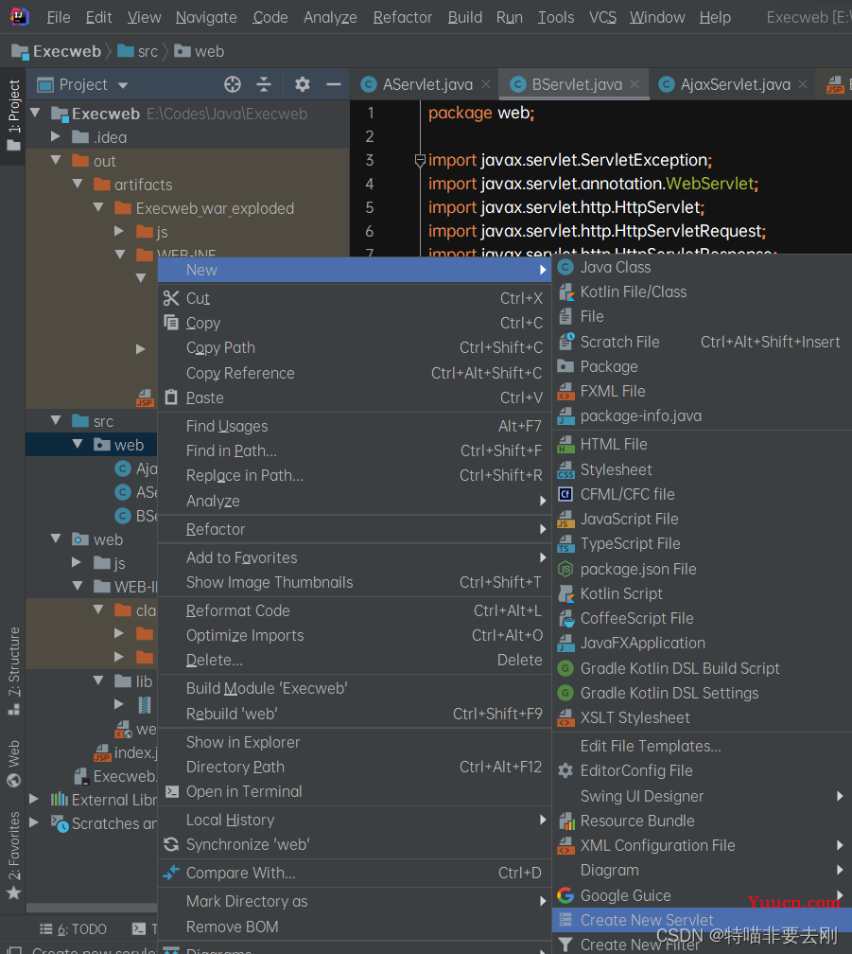This screenshot has width=852, height=954.
Task: Switch to AjaxServlet.java tab
Action: [736, 84]
